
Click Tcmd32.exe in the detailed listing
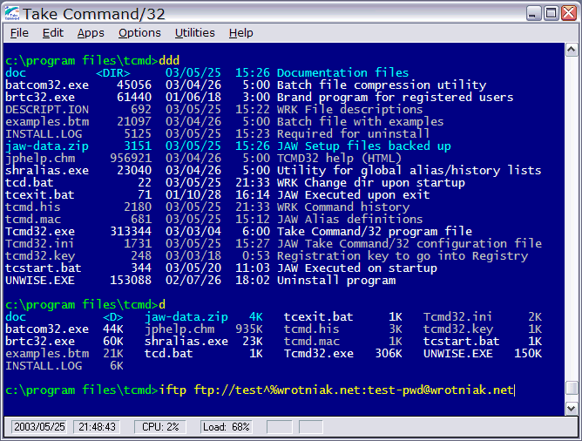tap(40, 232)
